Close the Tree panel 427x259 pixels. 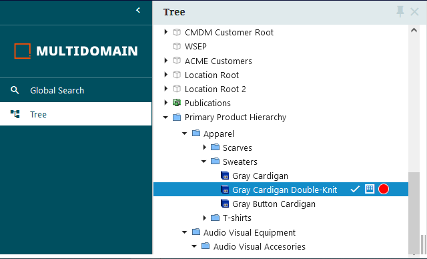[414, 12]
